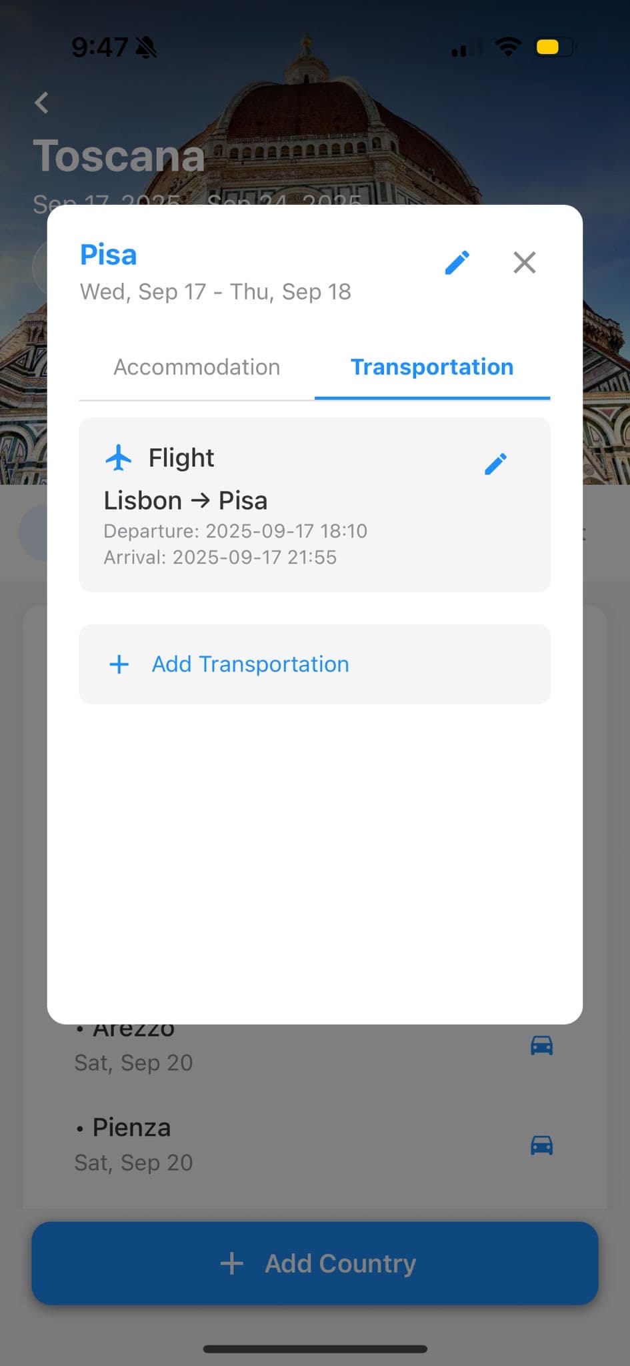Open the car icon for Pienza
The height and width of the screenshot is (1366, 630).
541,1145
